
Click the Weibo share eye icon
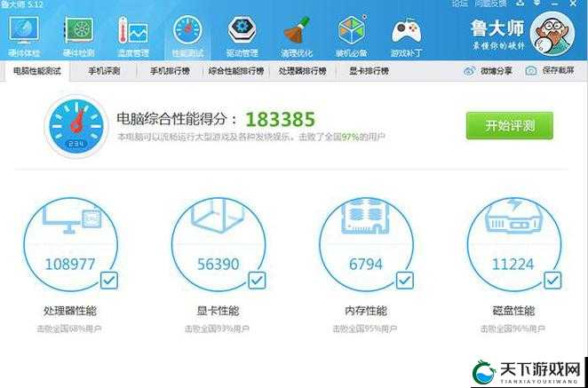(x=469, y=70)
